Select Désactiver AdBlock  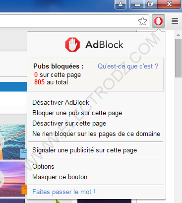tap(61, 102)
